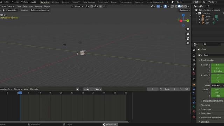Jump to the timeline start frame
224x126 pixels.
coord(85,89)
